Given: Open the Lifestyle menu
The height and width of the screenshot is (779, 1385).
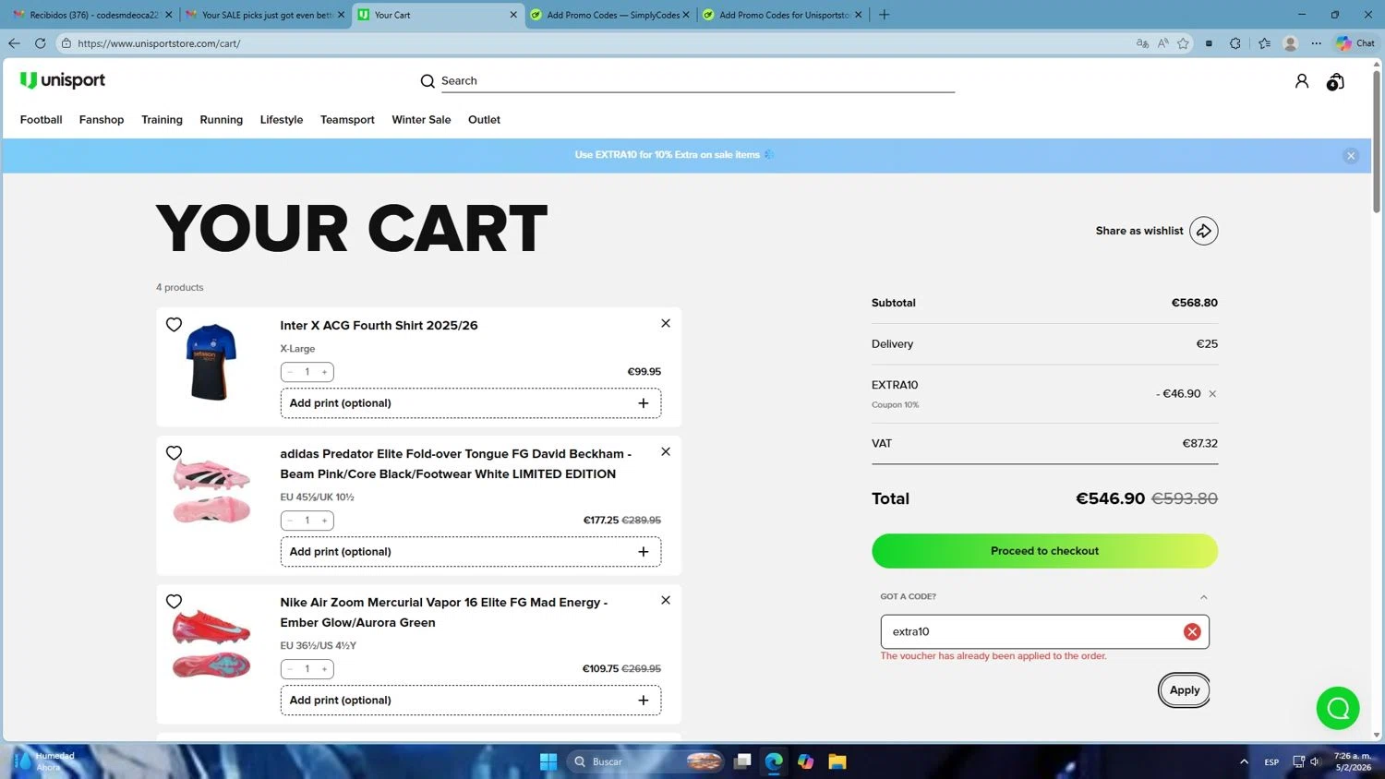Looking at the screenshot, I should [x=282, y=120].
